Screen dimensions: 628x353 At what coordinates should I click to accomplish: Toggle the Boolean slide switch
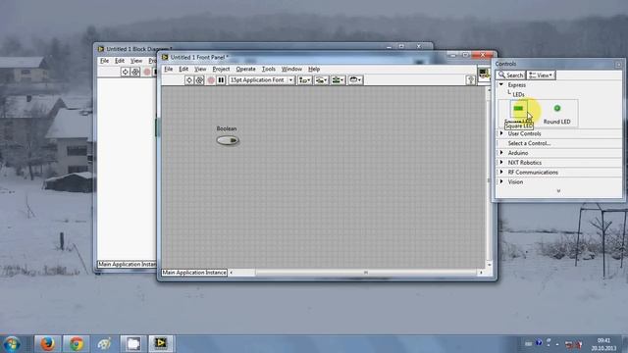click(228, 140)
